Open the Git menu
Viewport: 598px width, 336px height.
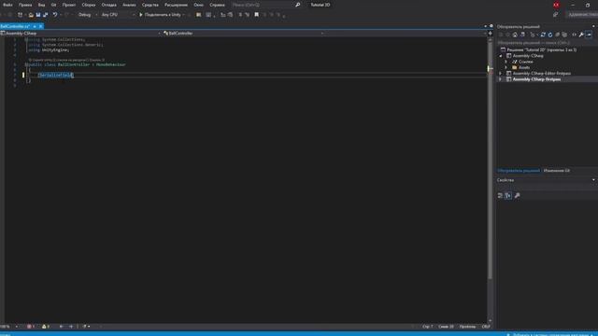click(x=53, y=5)
